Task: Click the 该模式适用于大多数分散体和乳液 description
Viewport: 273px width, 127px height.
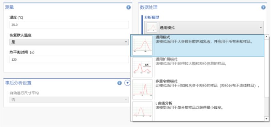Action: [x=204, y=42]
